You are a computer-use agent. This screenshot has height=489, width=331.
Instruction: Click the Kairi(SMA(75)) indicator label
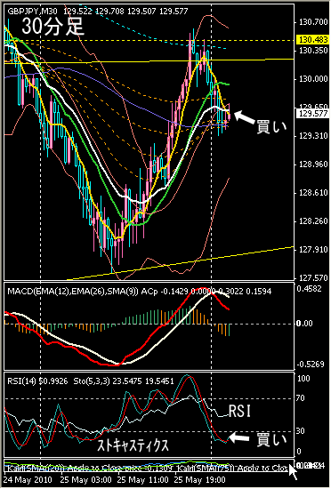(x=206, y=469)
